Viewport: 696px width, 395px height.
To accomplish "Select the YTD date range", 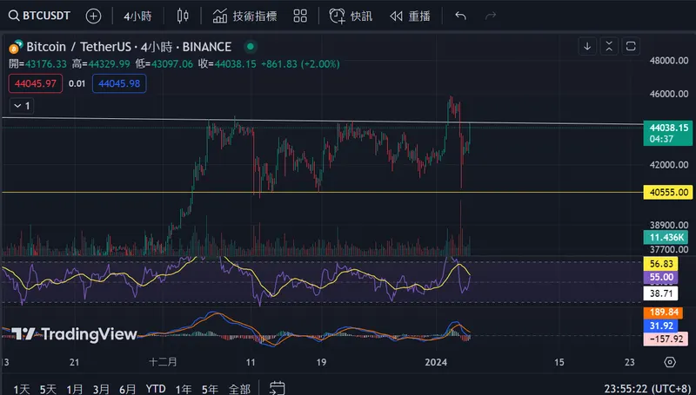I will coord(156,388).
